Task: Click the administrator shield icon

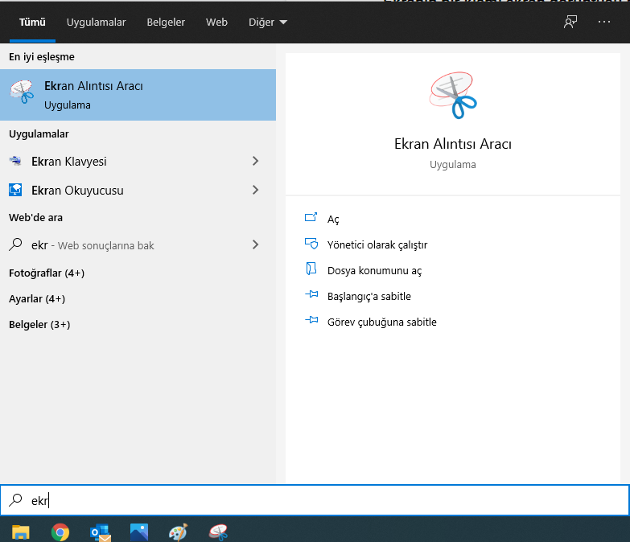Action: pyautogui.click(x=311, y=244)
